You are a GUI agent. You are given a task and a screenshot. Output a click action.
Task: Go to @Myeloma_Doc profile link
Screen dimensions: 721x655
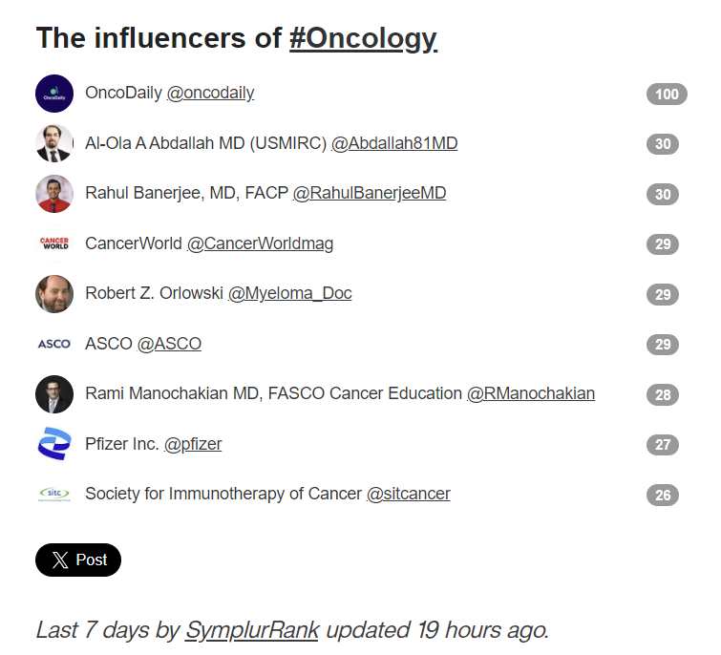click(x=289, y=294)
